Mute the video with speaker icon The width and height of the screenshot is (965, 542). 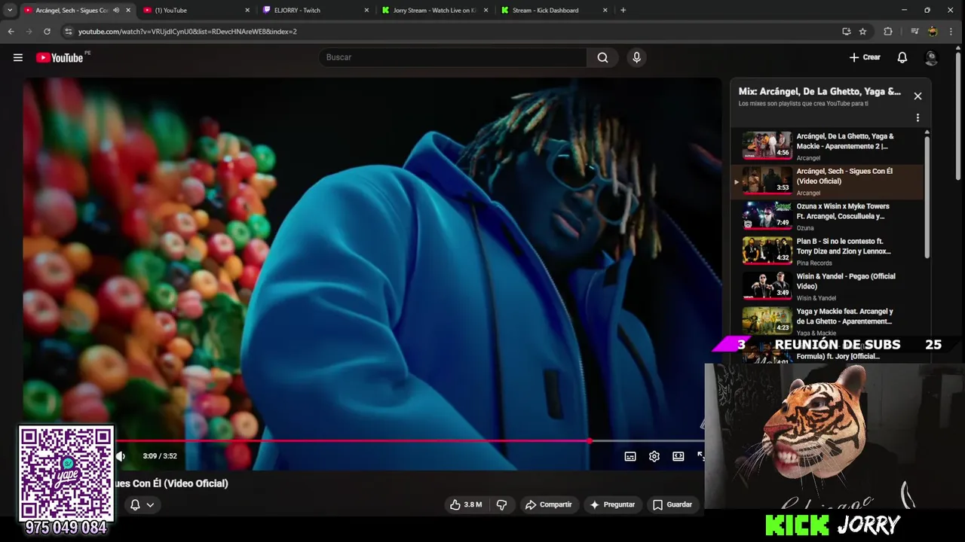tap(121, 456)
